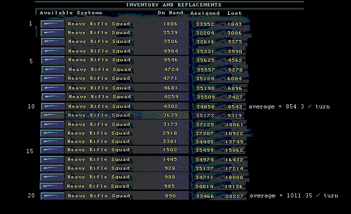Click the Assigned column header
The width and height of the screenshot is (351, 214).
(205, 13)
